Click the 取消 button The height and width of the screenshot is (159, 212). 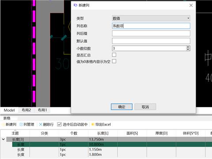coord(145,107)
